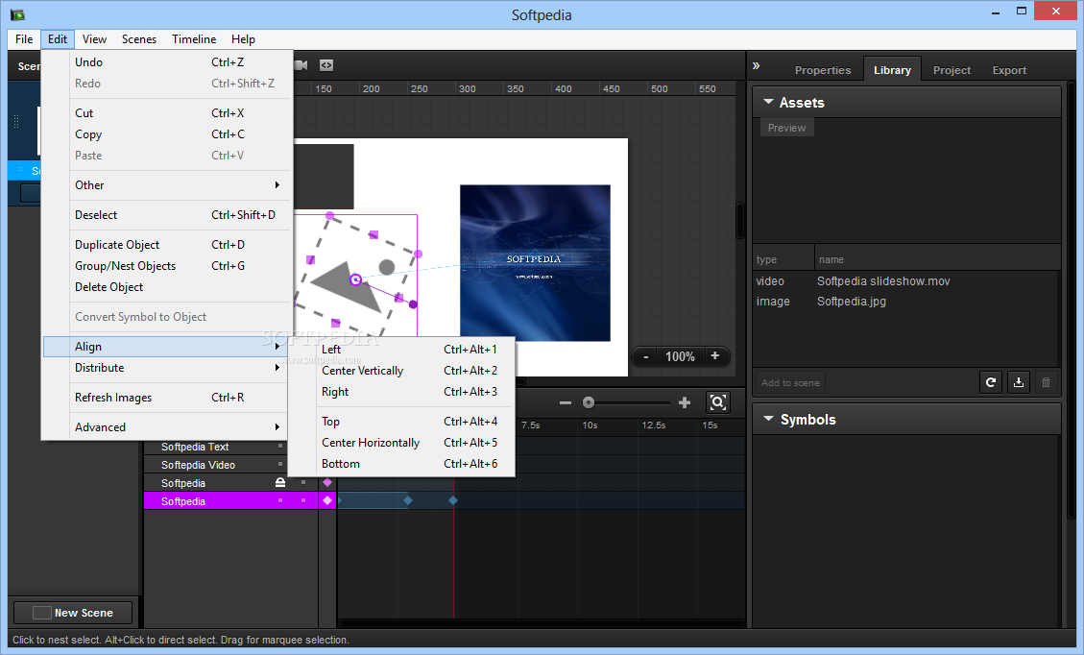Align selection Center Horizontally
Image resolution: width=1084 pixels, height=655 pixels.
pyautogui.click(x=401, y=443)
